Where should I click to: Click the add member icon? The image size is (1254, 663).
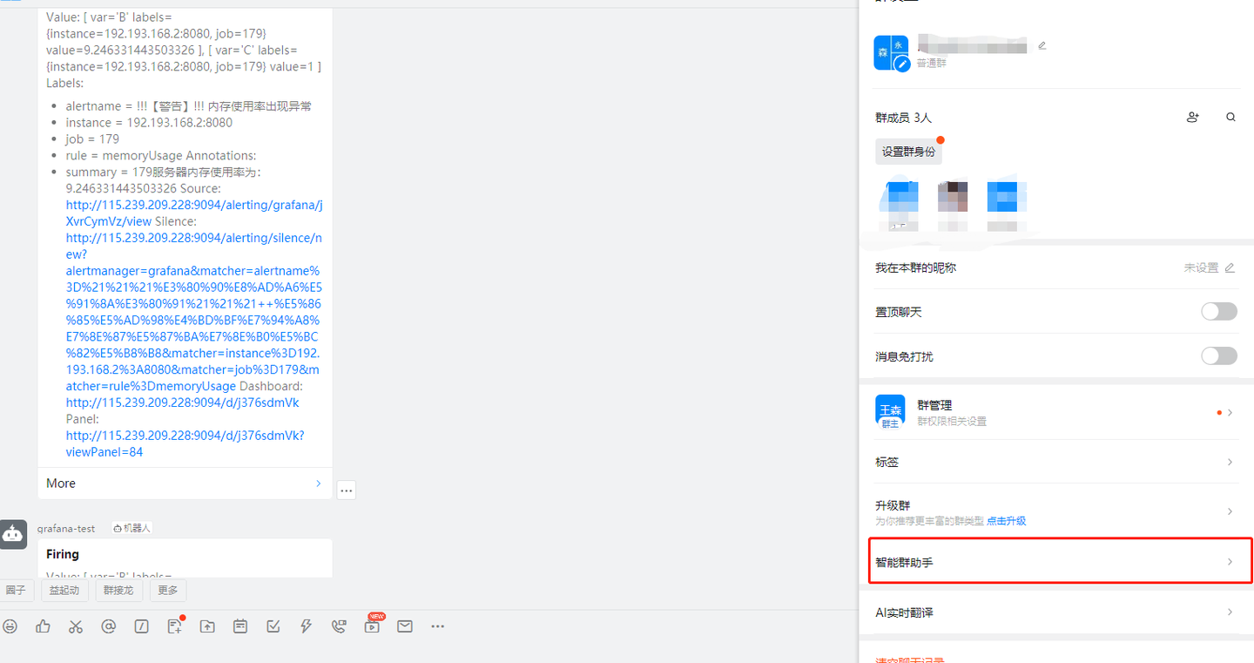(x=1193, y=117)
